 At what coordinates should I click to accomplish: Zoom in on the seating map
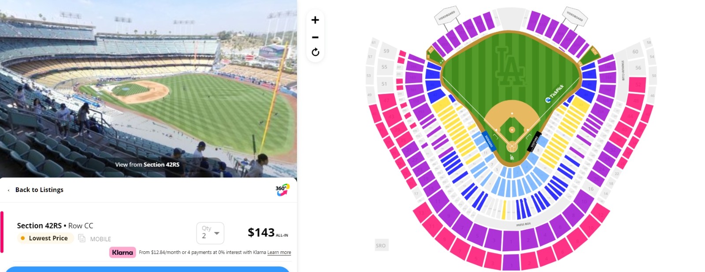click(315, 20)
